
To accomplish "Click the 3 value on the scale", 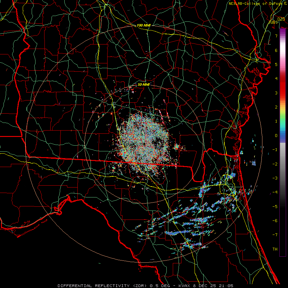I will point(276,93).
